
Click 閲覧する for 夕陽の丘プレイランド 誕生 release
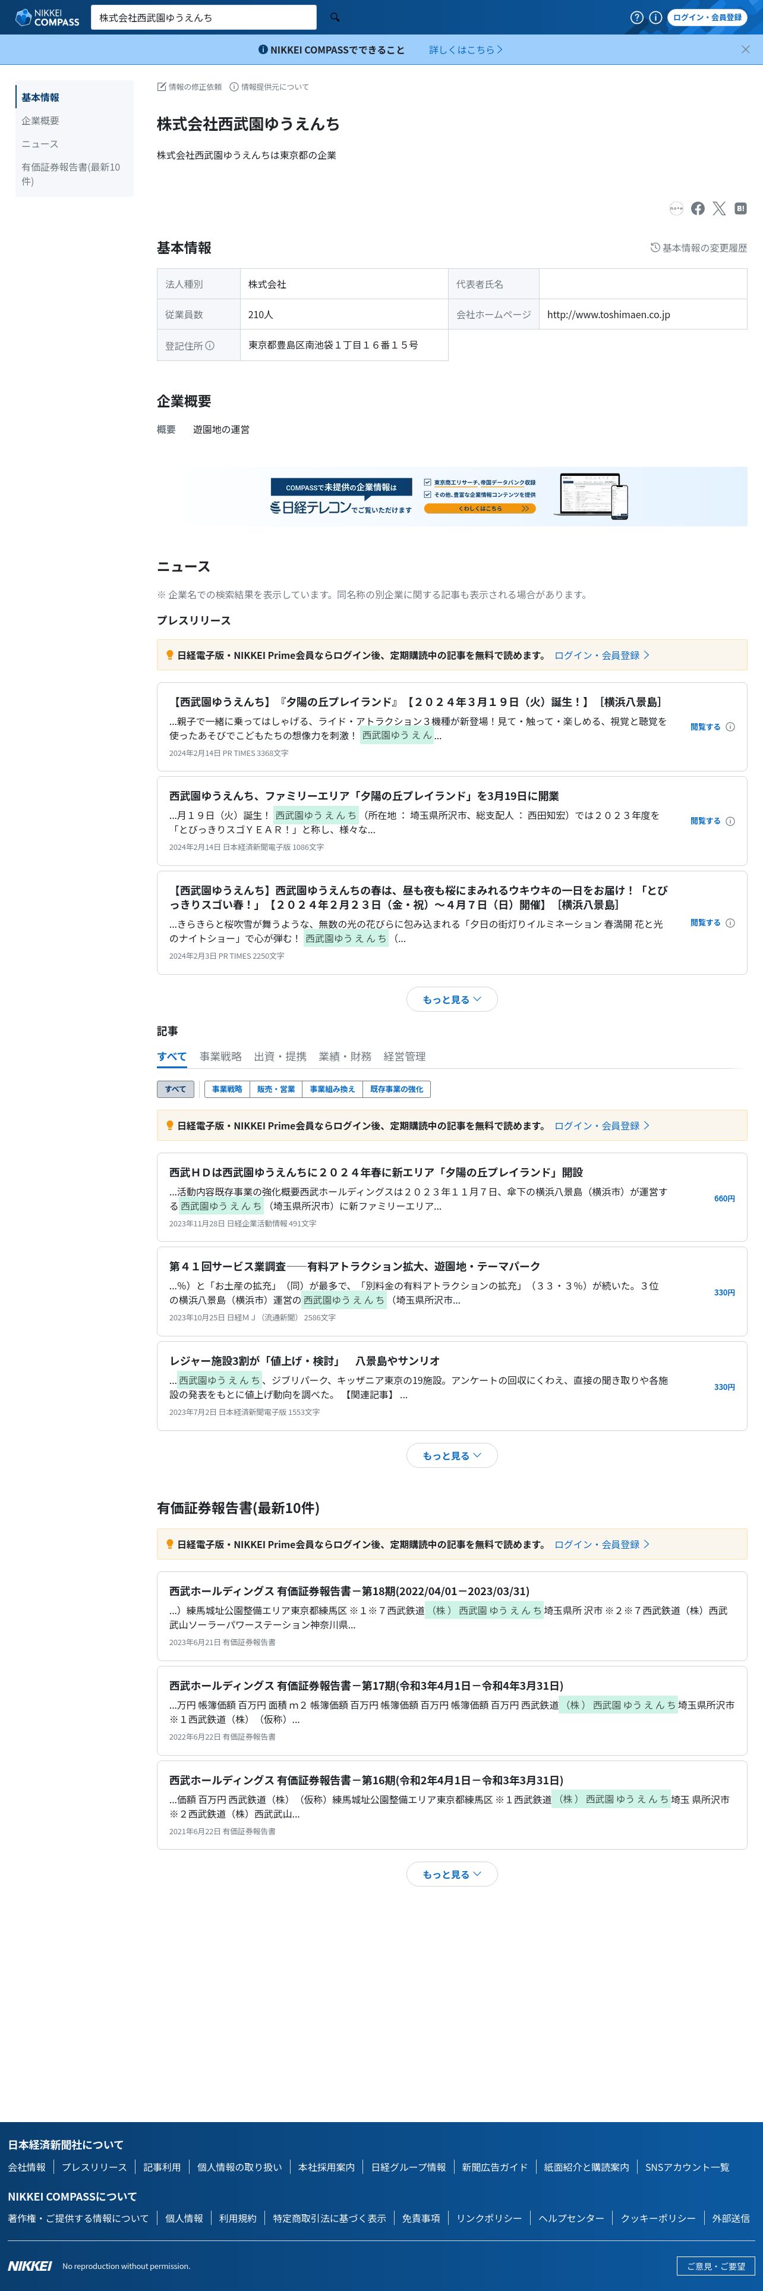point(705,727)
